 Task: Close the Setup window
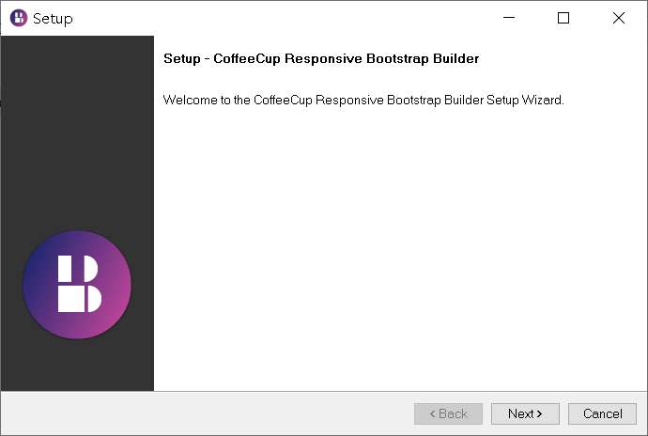point(619,18)
